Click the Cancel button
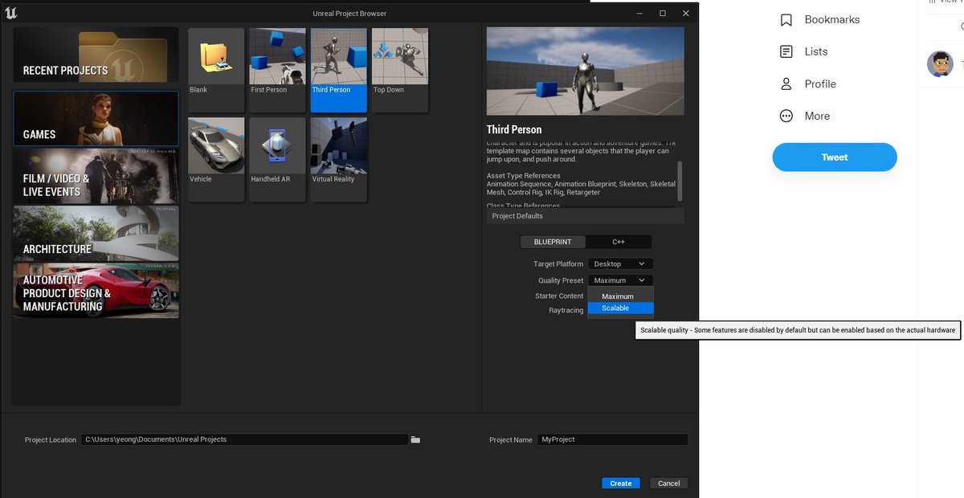964x498 pixels. (668, 484)
